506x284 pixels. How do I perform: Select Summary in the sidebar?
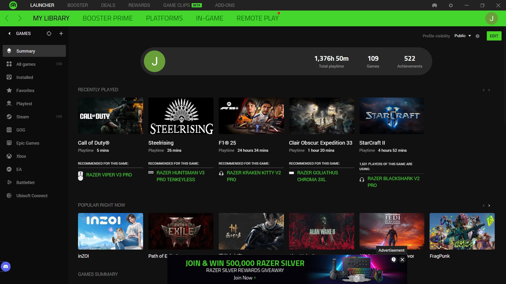click(34, 51)
